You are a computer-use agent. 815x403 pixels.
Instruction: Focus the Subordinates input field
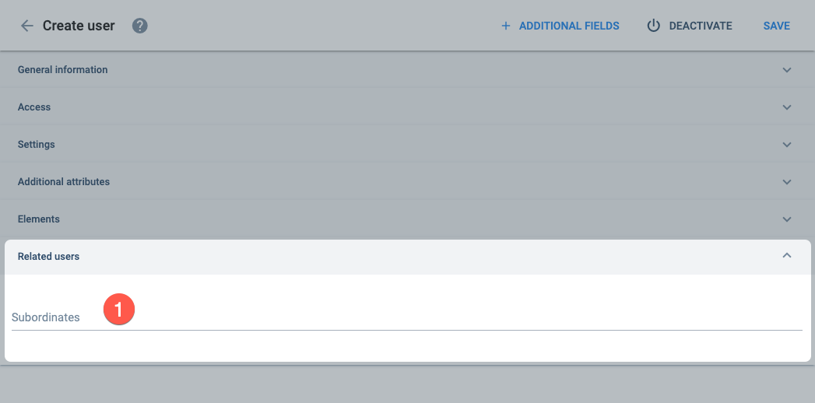tap(407, 317)
